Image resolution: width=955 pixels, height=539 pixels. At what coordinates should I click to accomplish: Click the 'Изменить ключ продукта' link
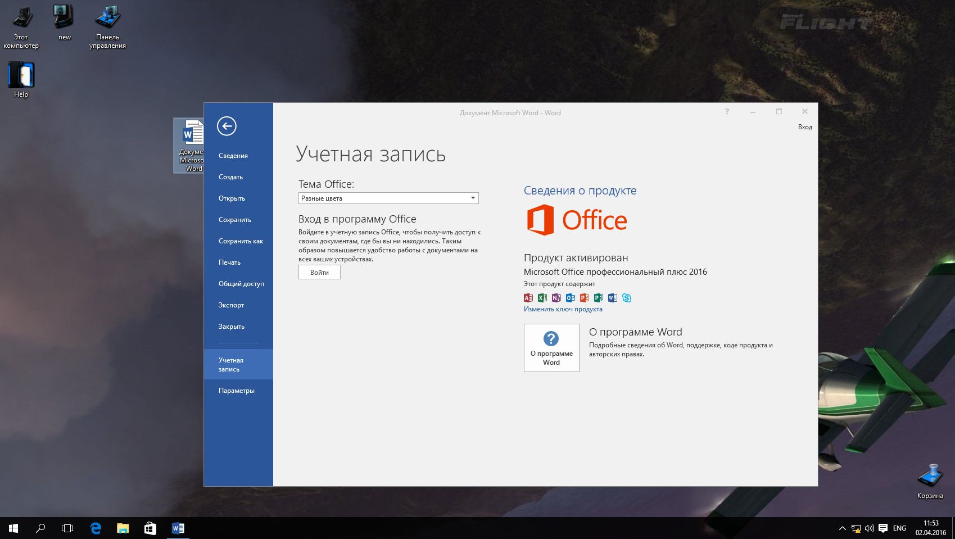point(563,309)
